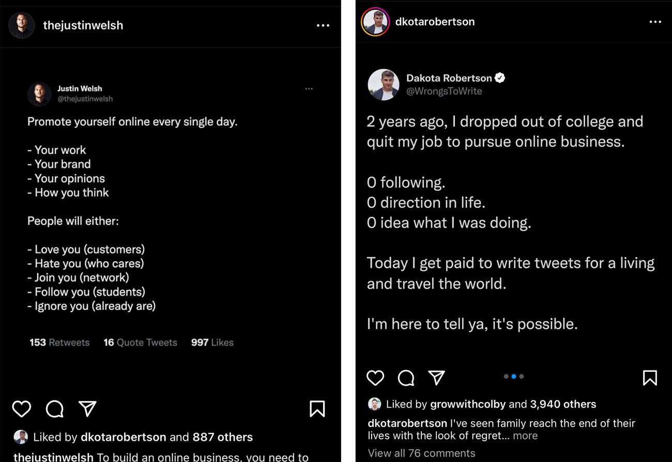Open comment bubble on dkotarobertson post

coord(406,378)
